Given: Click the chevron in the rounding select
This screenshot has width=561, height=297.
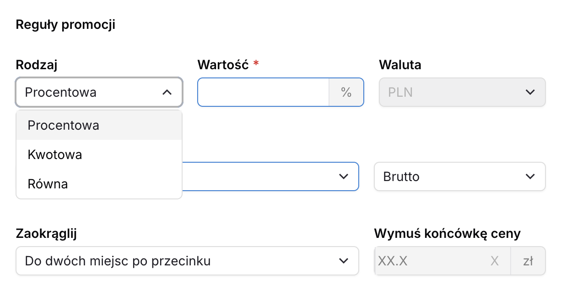Looking at the screenshot, I should 343,261.
